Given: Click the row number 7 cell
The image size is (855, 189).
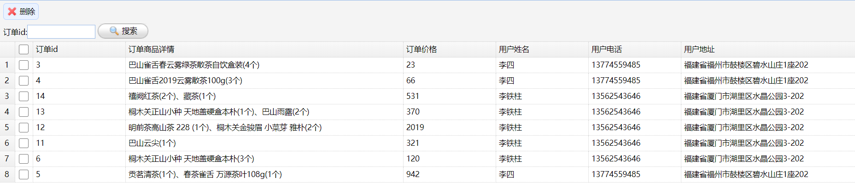Looking at the screenshot, I should tap(7, 159).
